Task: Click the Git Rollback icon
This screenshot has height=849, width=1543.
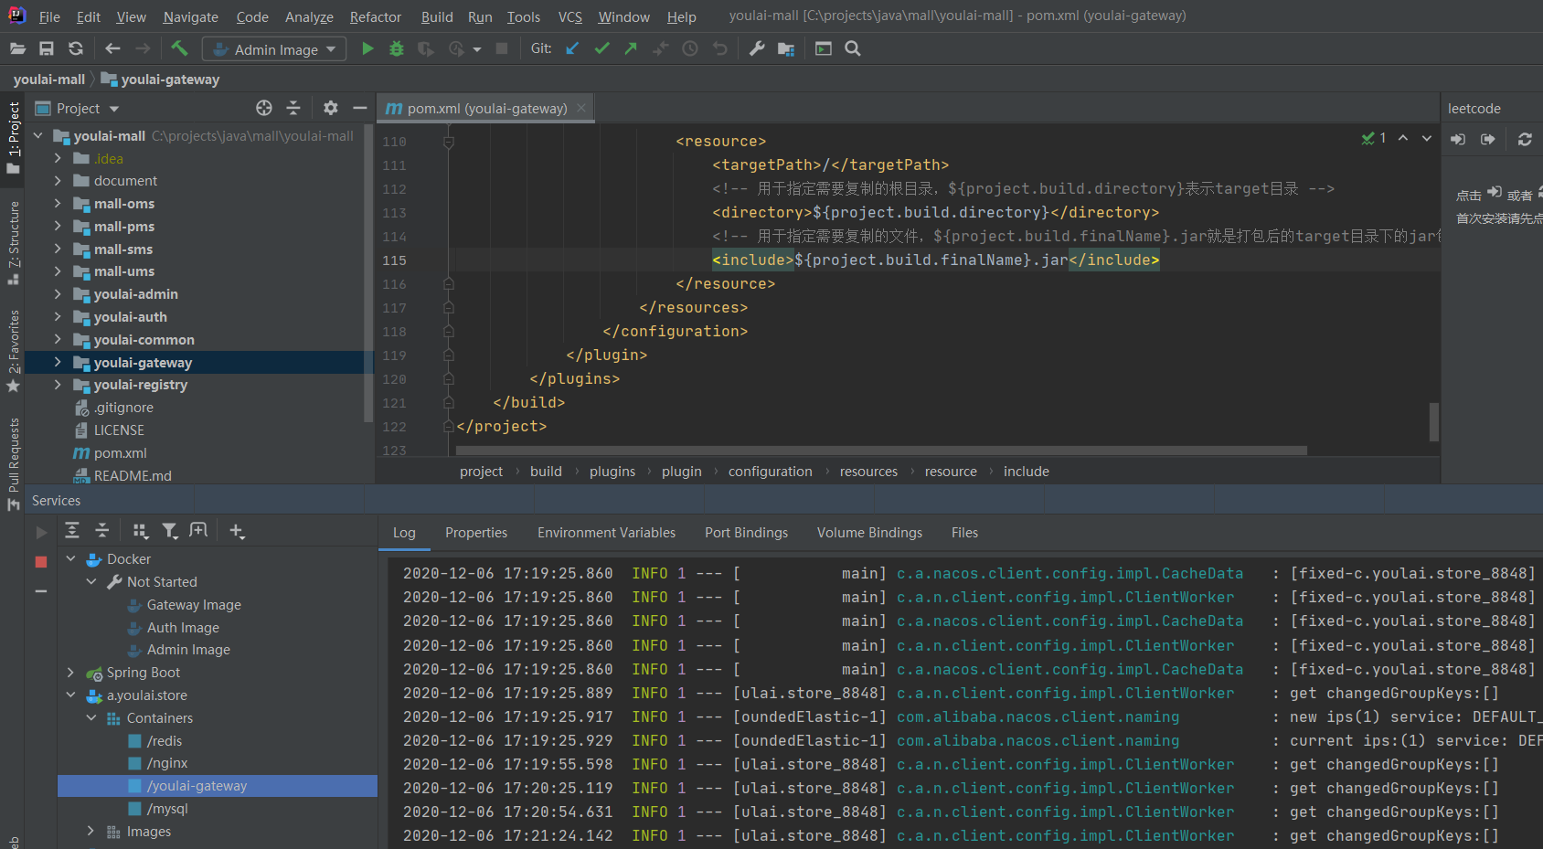Action: coord(720,48)
